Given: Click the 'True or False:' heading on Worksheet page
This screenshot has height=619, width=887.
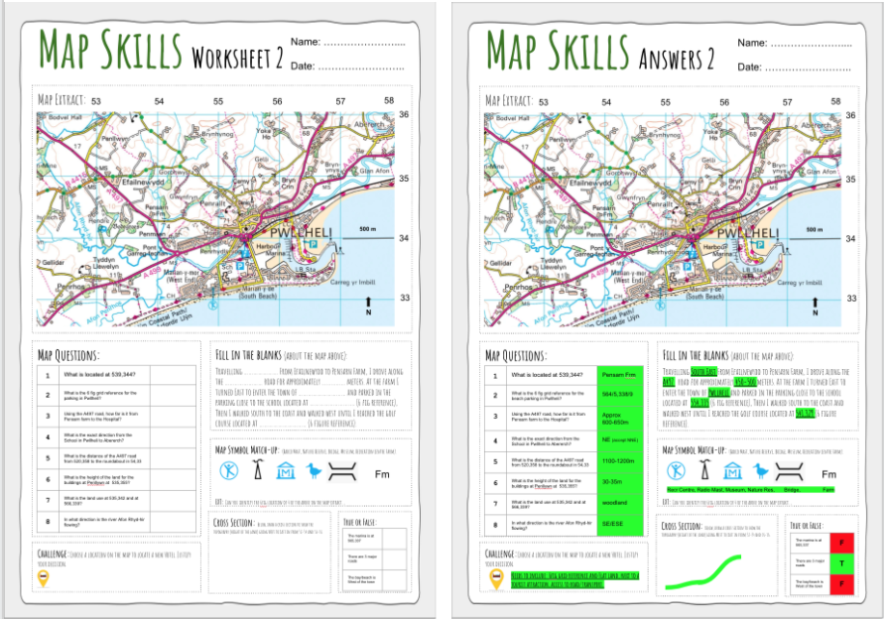Looking at the screenshot, I should pos(360,522).
